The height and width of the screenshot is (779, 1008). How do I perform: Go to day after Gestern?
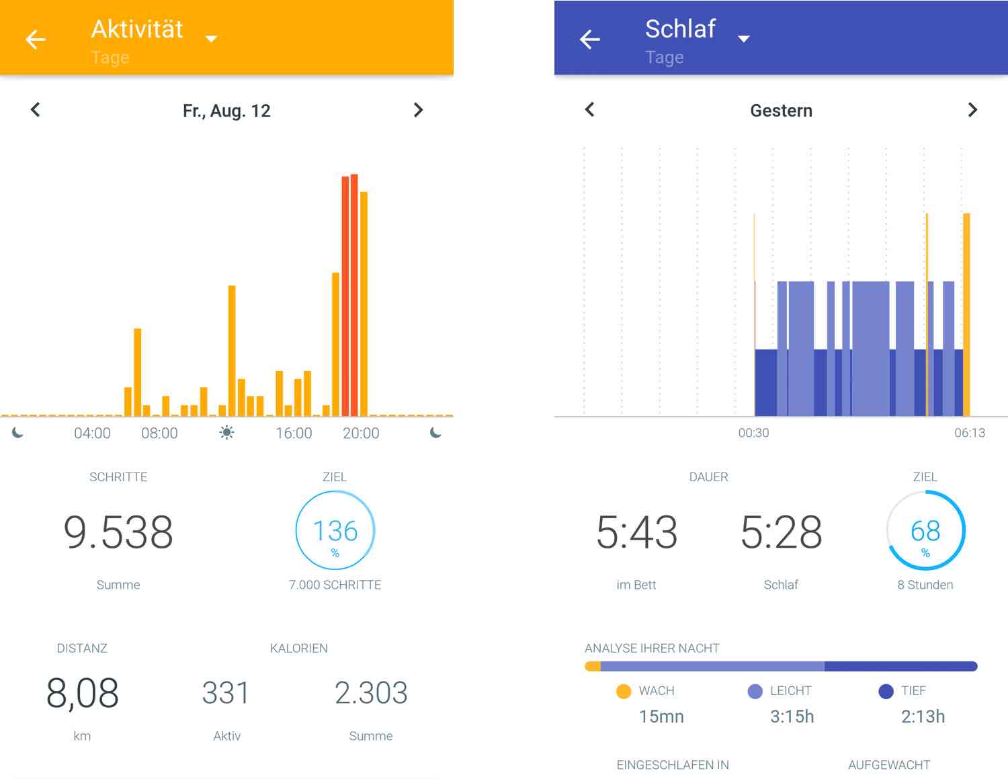(972, 110)
